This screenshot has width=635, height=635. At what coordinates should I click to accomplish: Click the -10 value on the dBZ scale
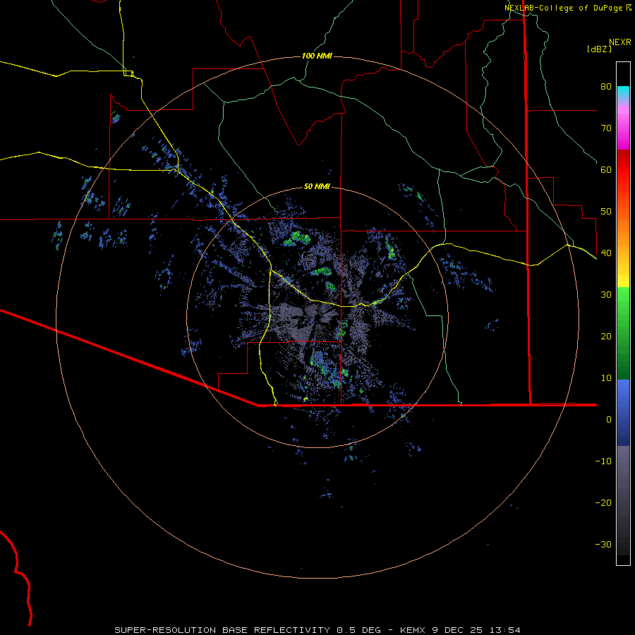[603, 461]
